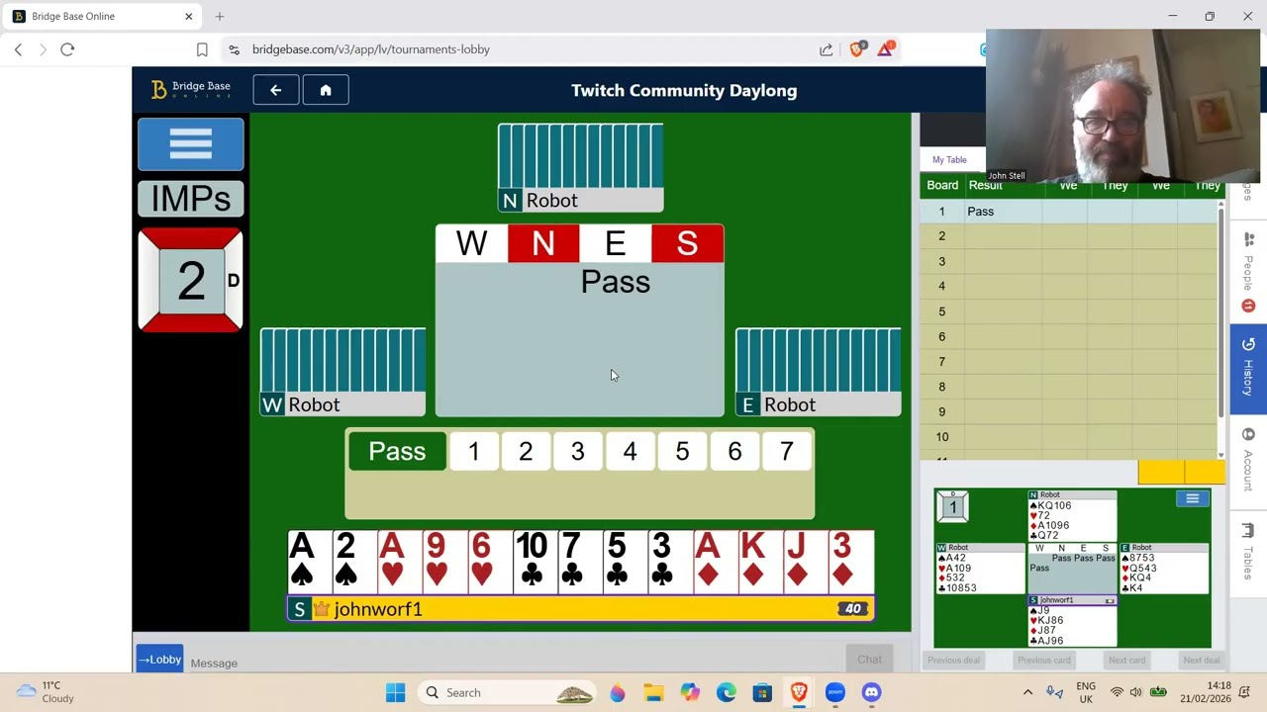Click the Previous card button

click(x=1044, y=661)
